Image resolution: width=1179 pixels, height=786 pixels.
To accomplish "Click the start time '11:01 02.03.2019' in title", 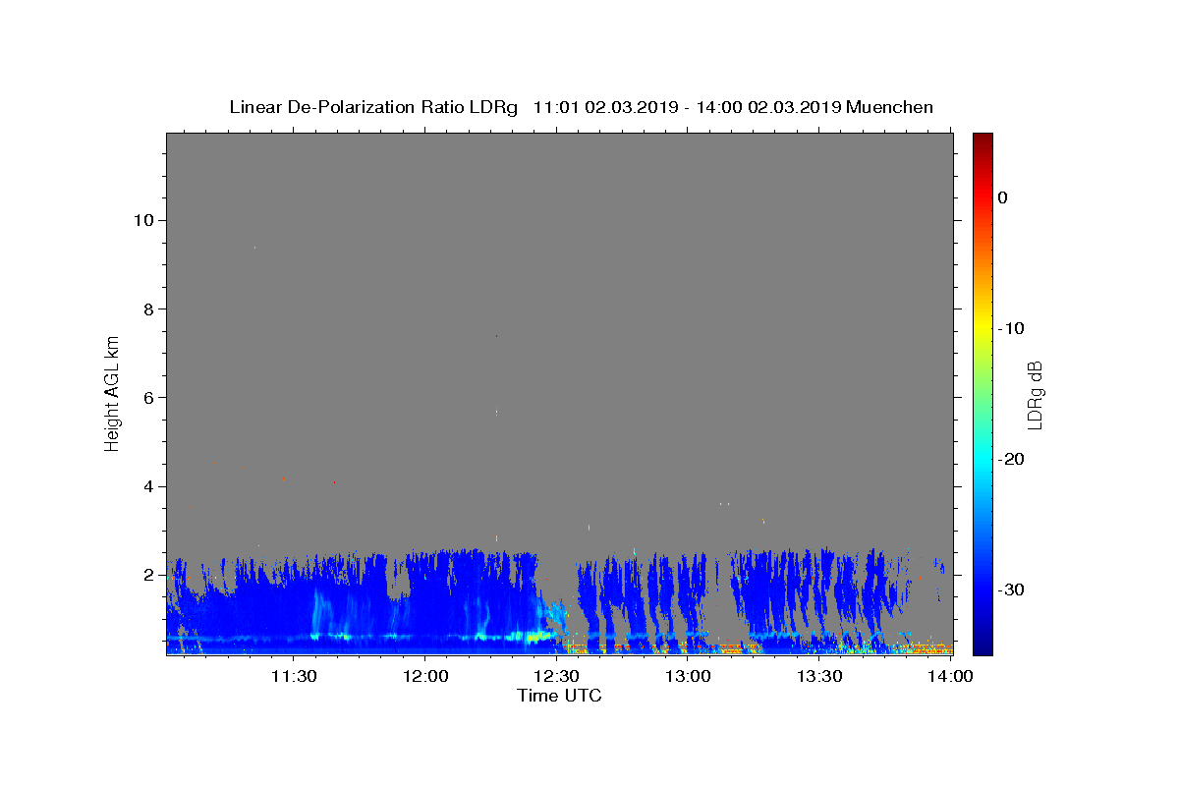I will pyautogui.click(x=604, y=107).
